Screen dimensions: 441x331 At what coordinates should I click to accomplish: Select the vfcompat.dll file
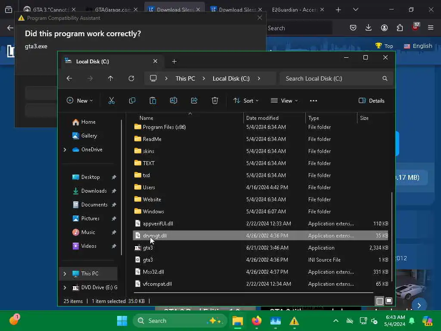coord(261,284)
